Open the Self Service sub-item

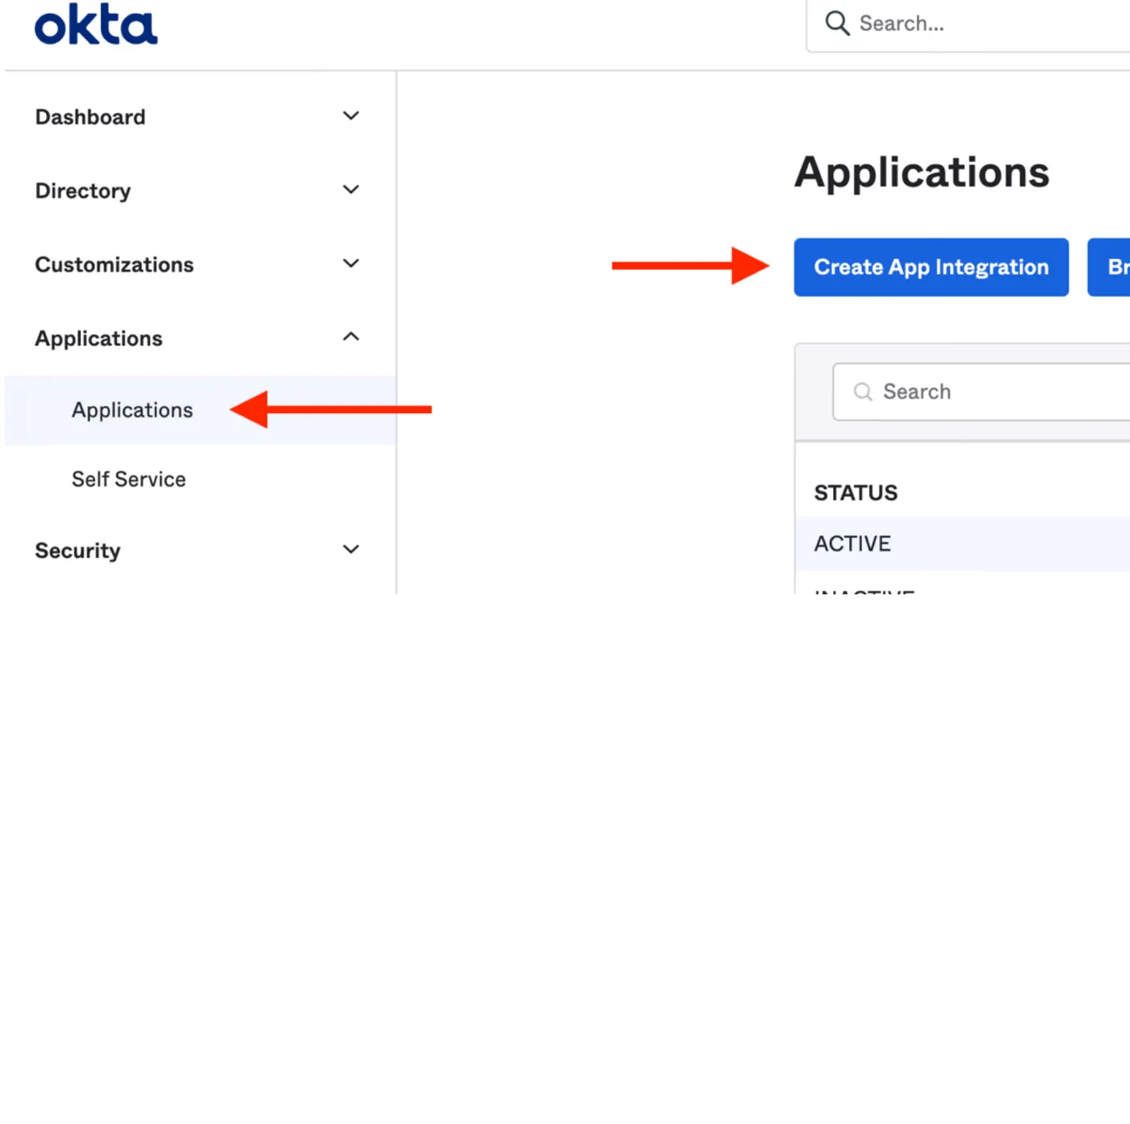pos(128,479)
